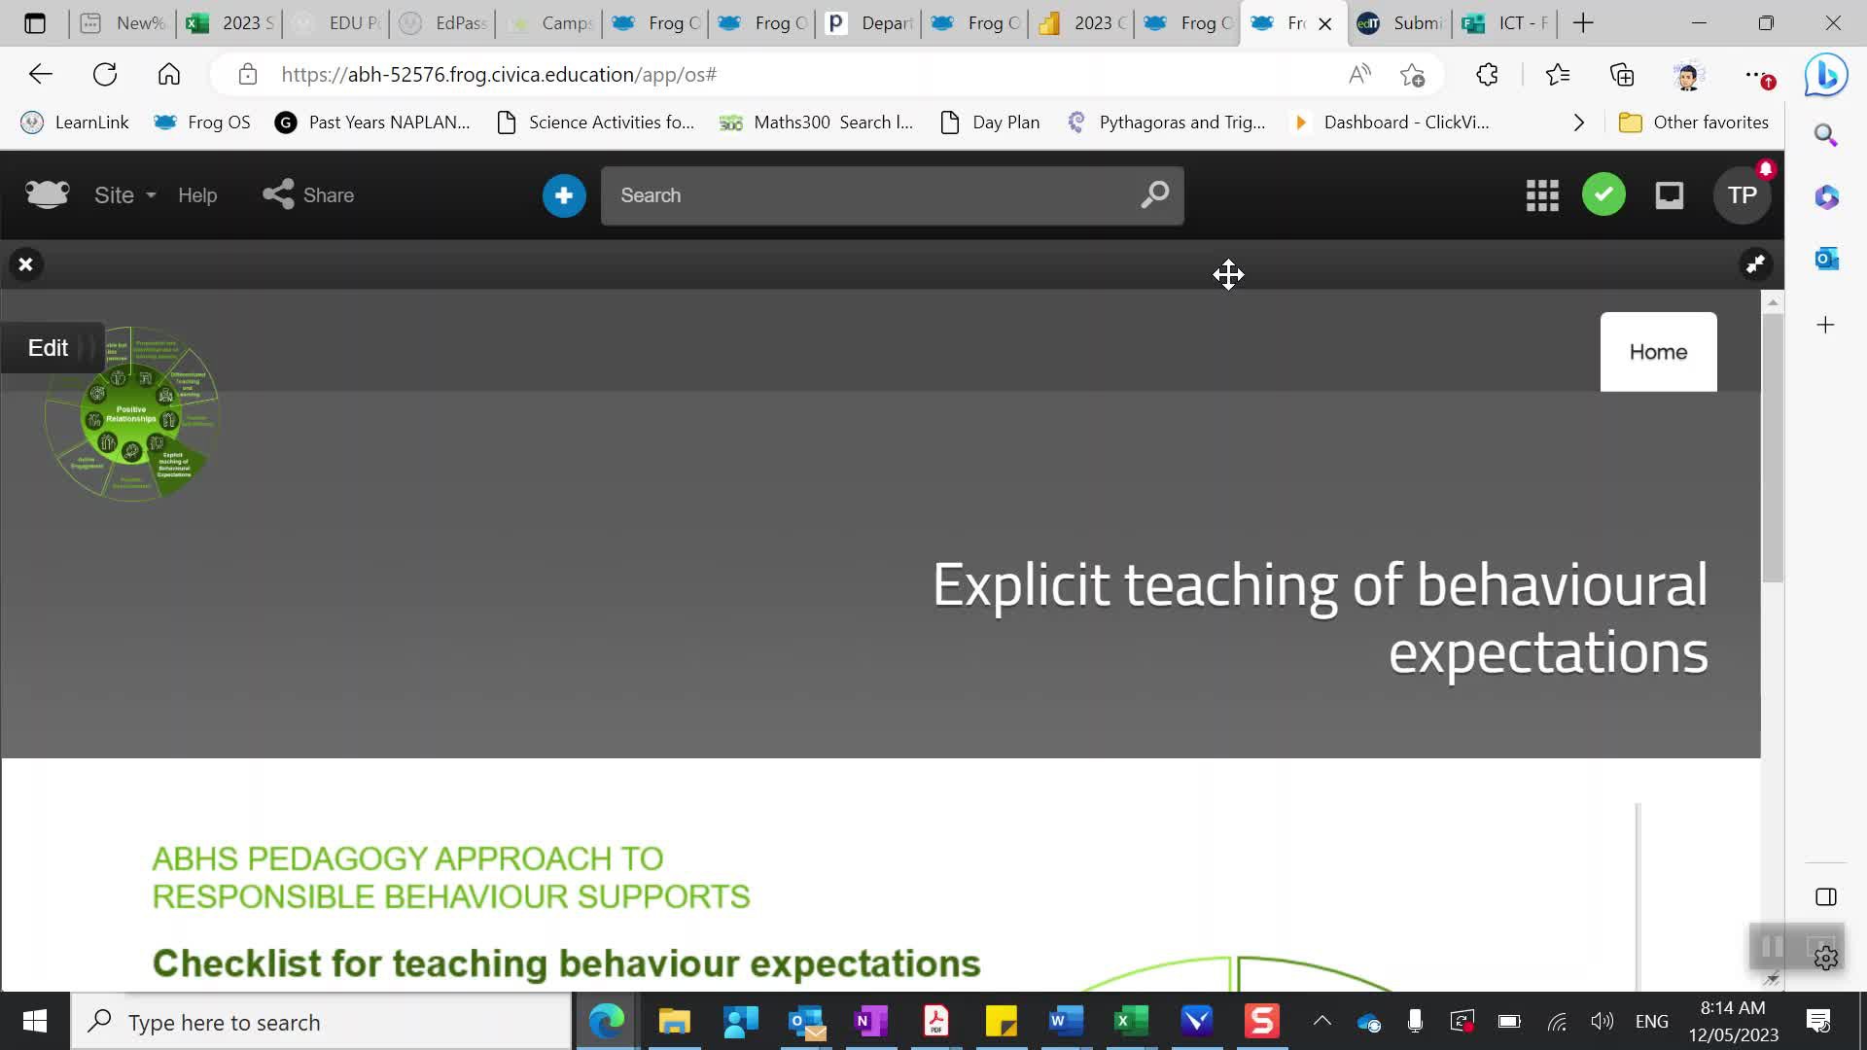Click the Share button

(x=309, y=195)
